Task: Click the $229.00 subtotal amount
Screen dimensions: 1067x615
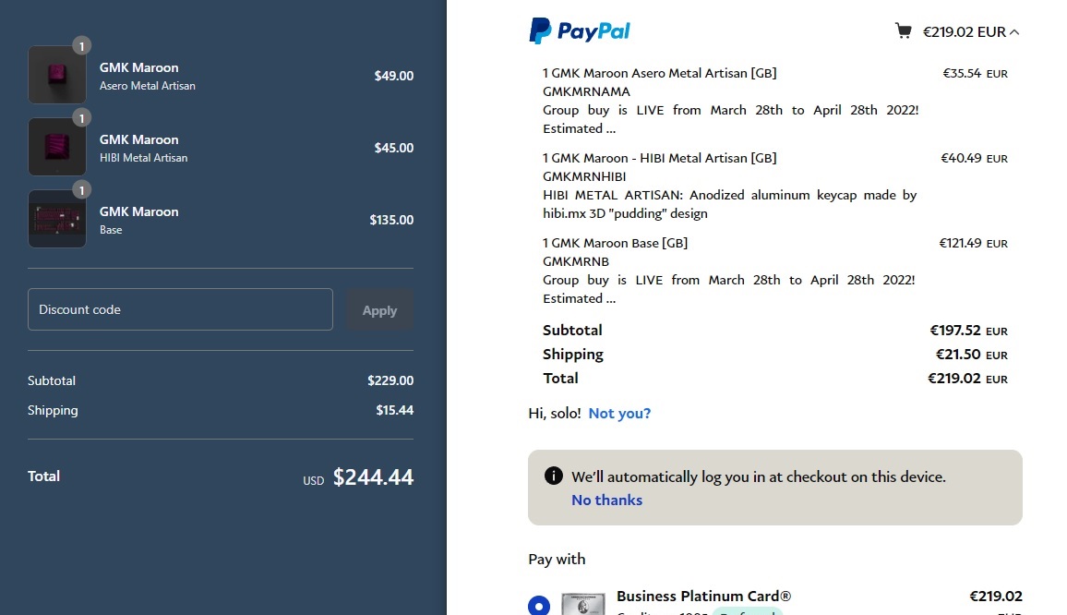Action: 390,380
